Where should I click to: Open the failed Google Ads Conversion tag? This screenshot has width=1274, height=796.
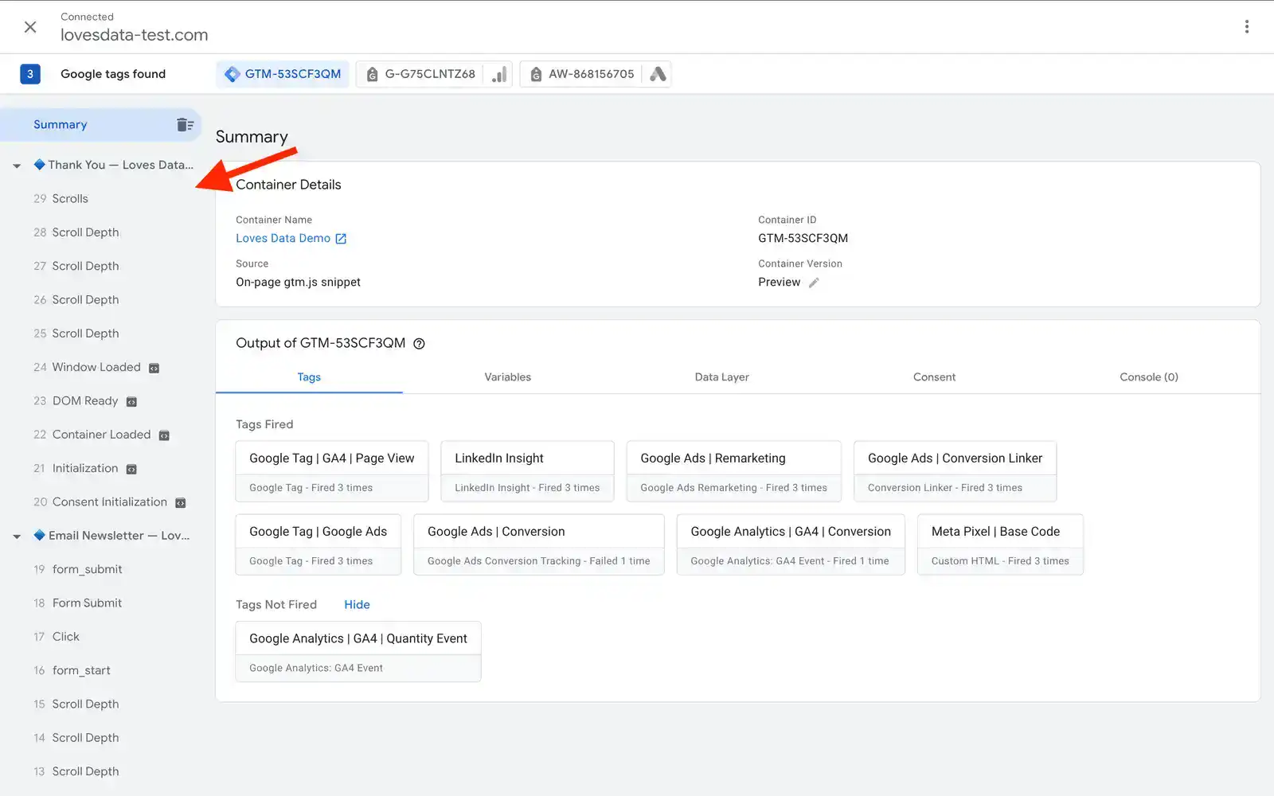pos(538,544)
